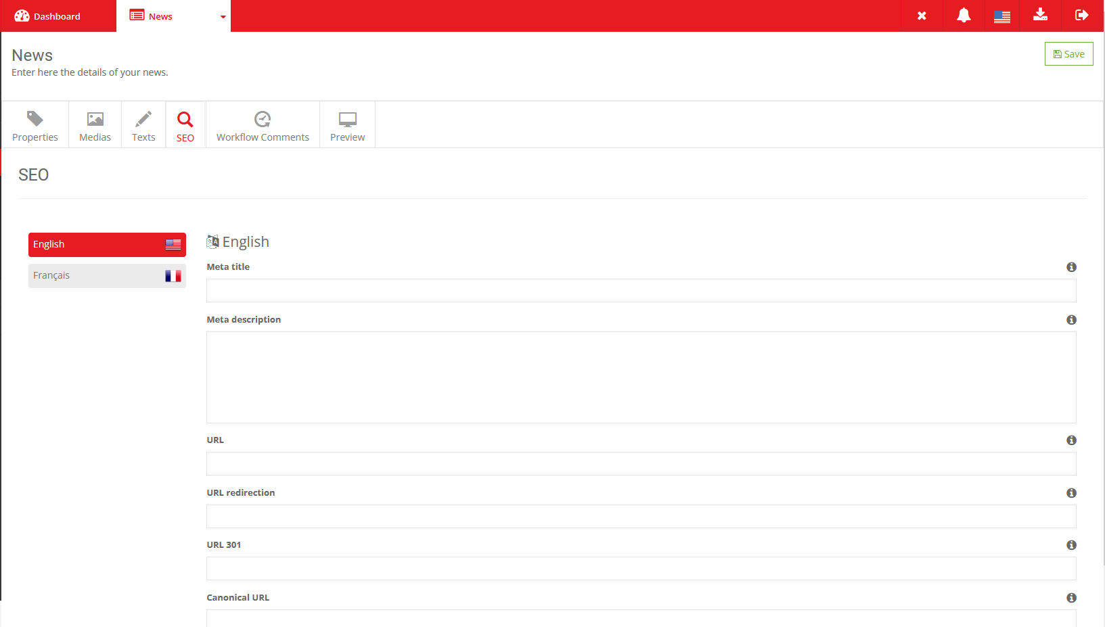
Task: Open the Workflow Comments tab
Action: [263, 126]
